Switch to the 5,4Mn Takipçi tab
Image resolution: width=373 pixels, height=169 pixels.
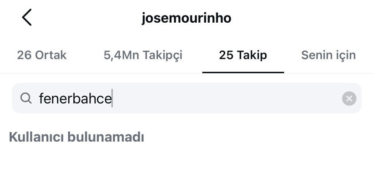[143, 55]
